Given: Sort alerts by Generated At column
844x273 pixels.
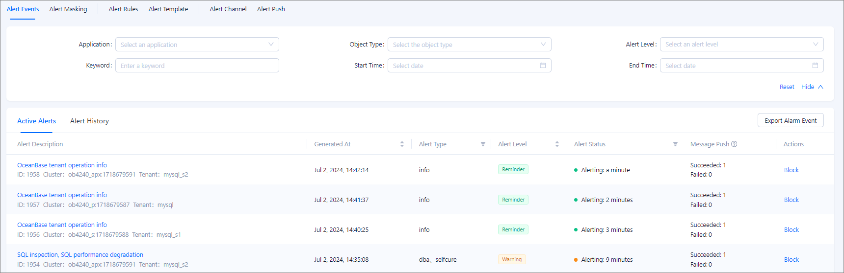Looking at the screenshot, I should coord(402,144).
